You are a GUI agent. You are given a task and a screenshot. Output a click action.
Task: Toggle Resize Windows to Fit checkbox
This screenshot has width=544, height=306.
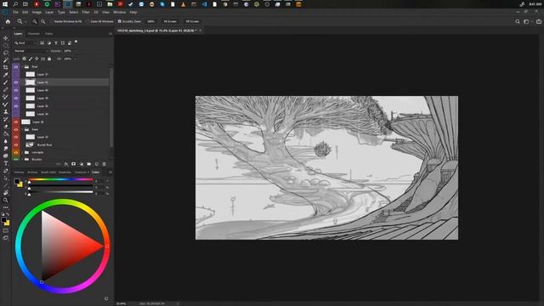click(51, 21)
